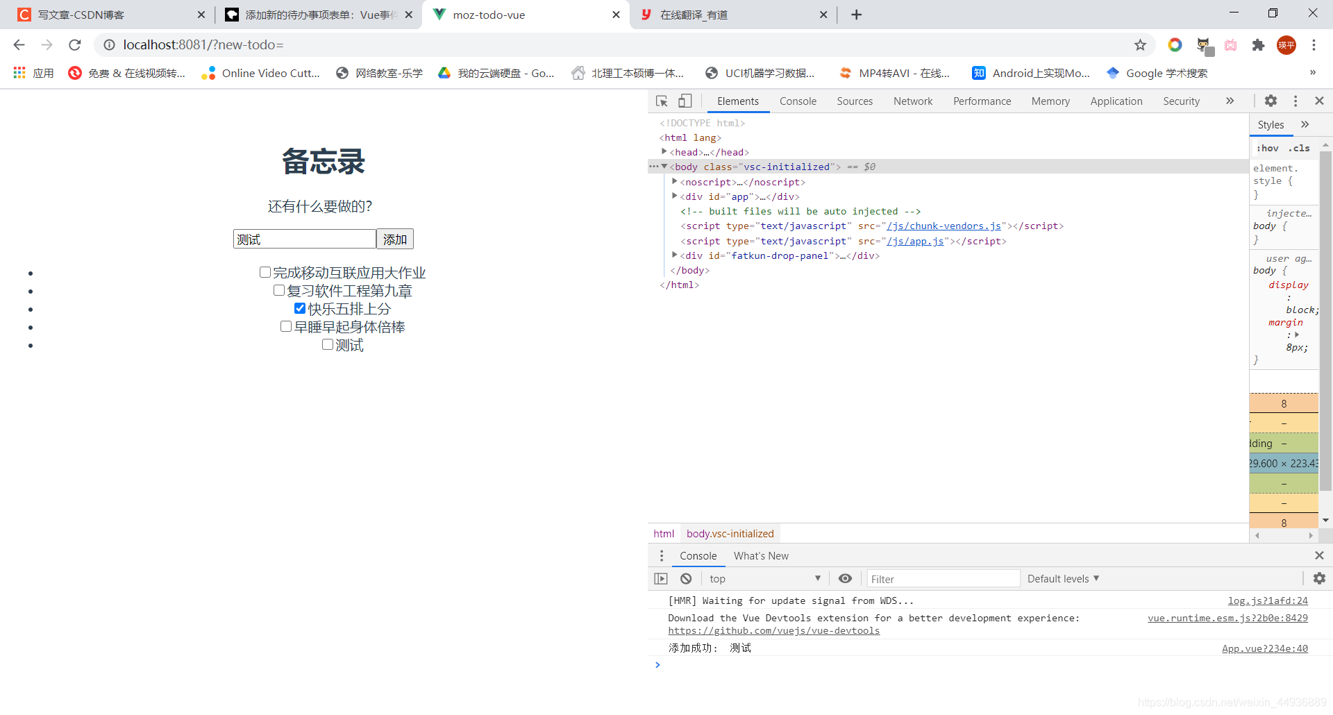Show hidden bookmarks overflow chevron
The image size is (1333, 715).
[1312, 73]
